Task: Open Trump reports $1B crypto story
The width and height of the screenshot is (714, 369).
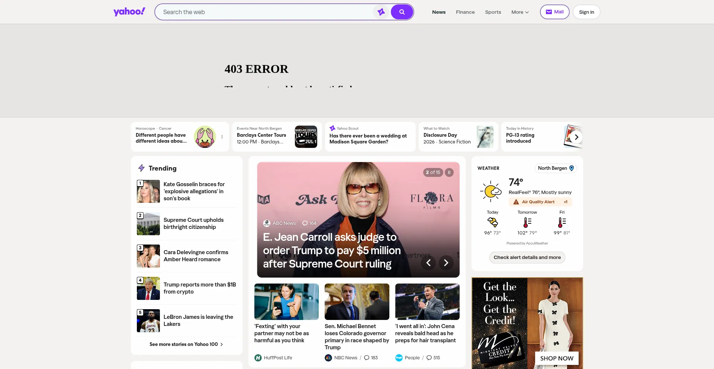Action: [x=200, y=288]
